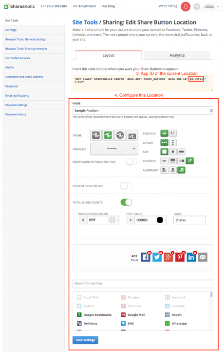Click the Twitter share button preview

[157, 257]
